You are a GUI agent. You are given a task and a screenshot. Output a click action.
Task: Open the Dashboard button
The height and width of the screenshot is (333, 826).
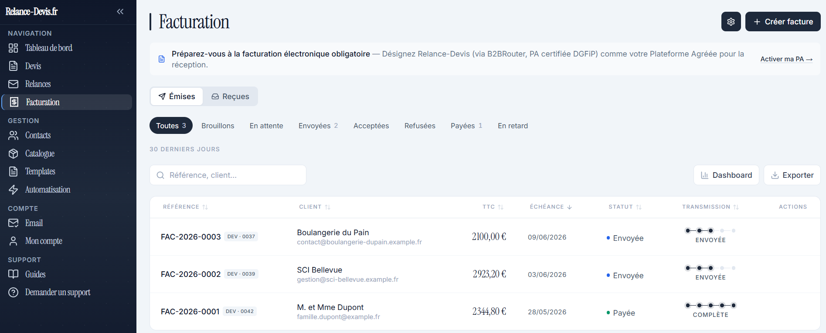726,175
